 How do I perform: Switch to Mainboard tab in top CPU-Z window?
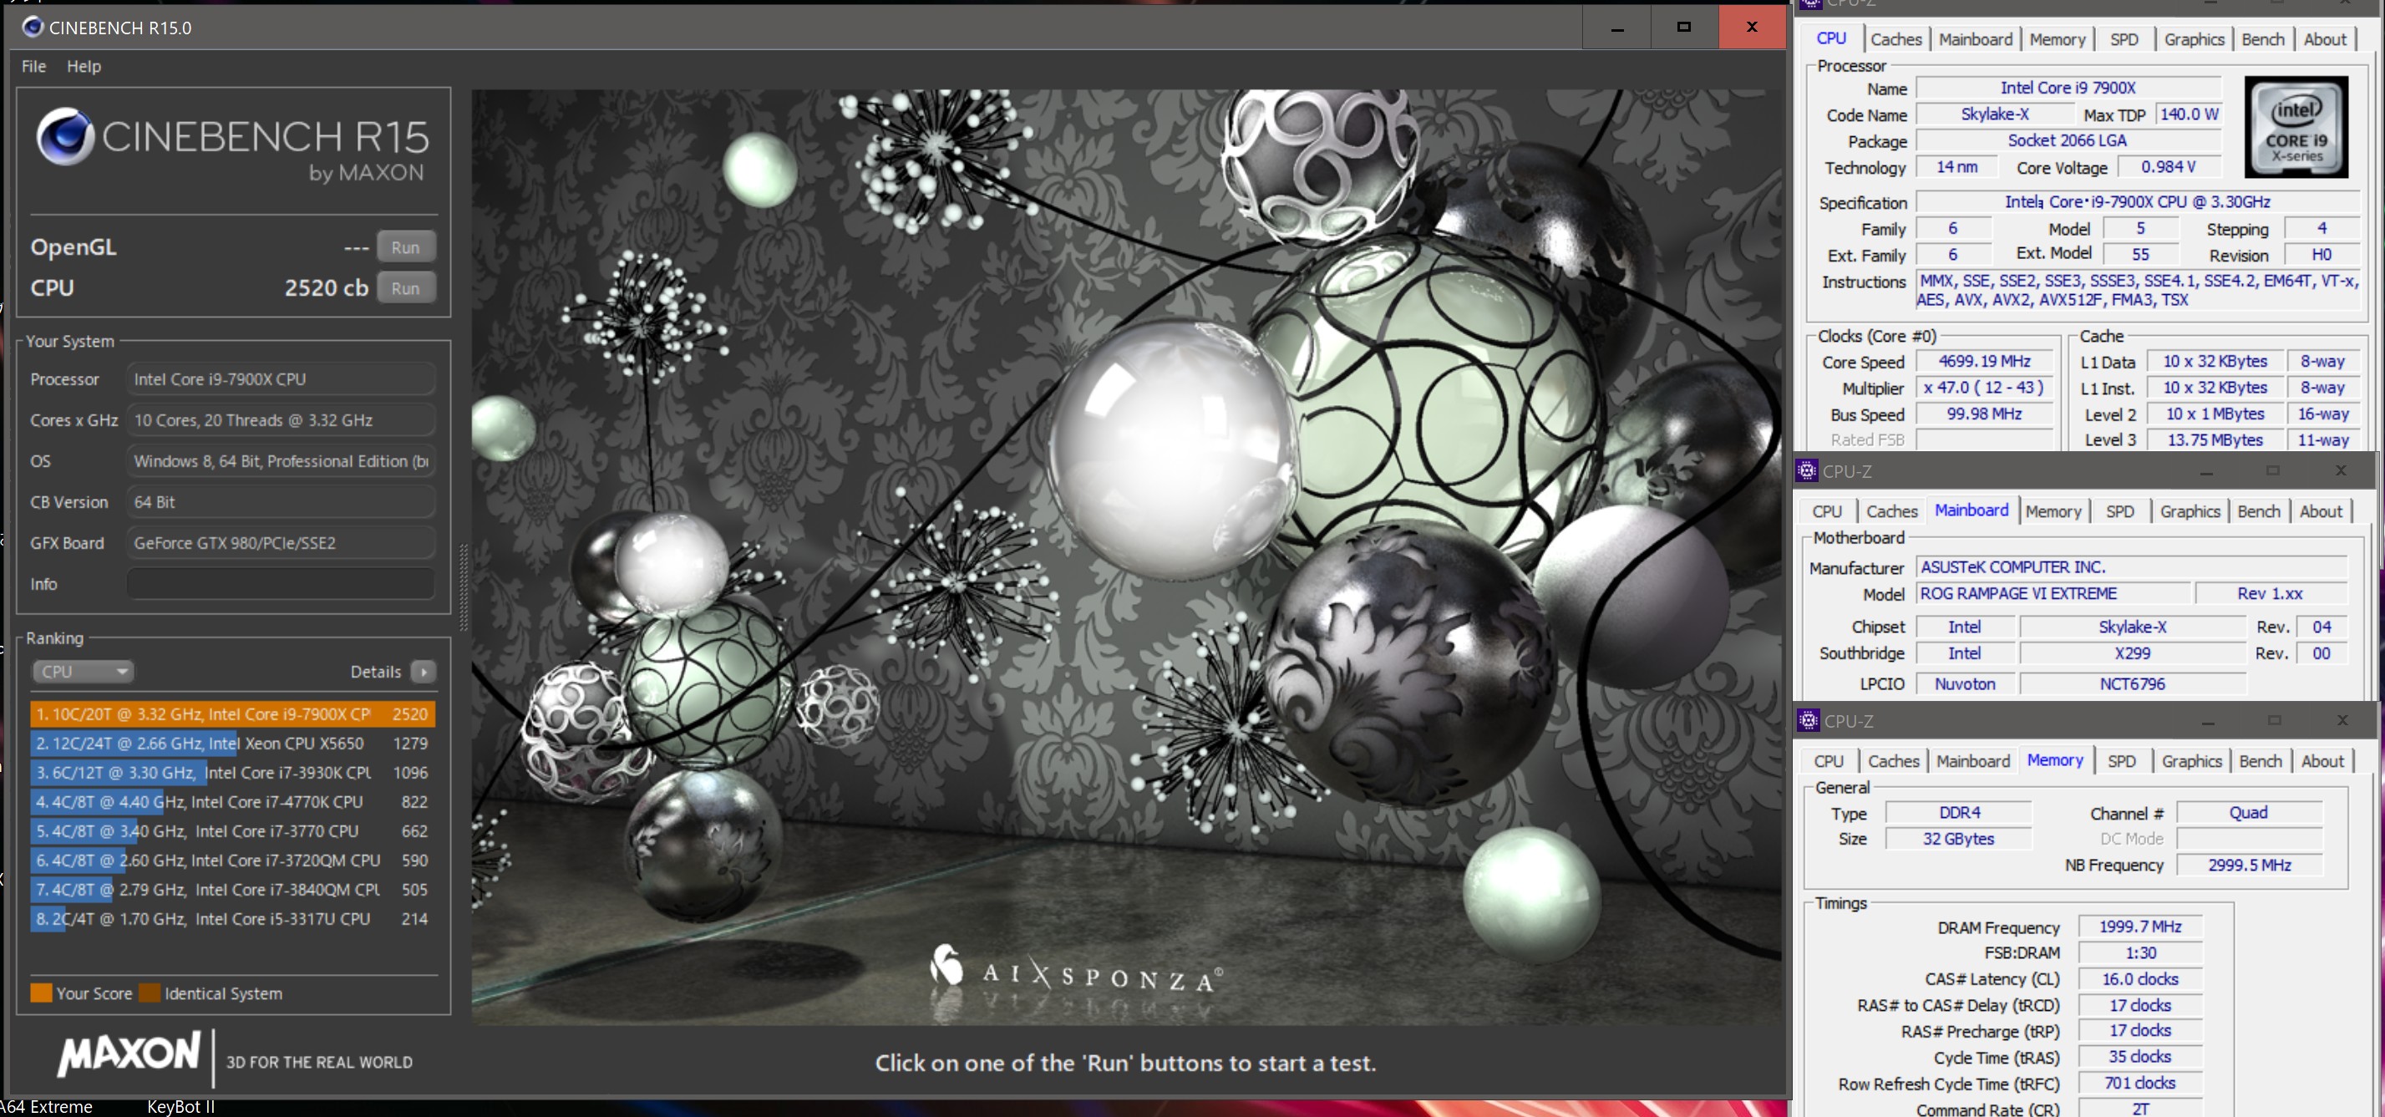click(1975, 39)
